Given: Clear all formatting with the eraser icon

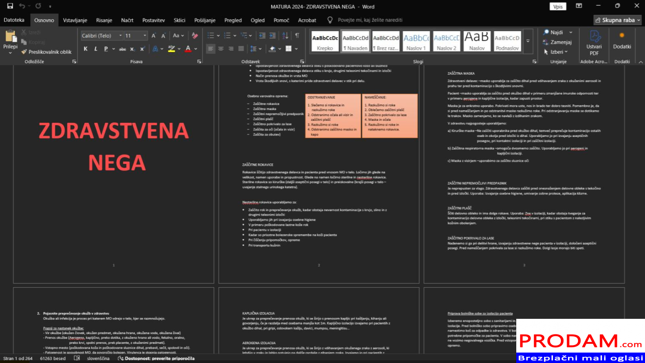Looking at the screenshot, I should 195,36.
